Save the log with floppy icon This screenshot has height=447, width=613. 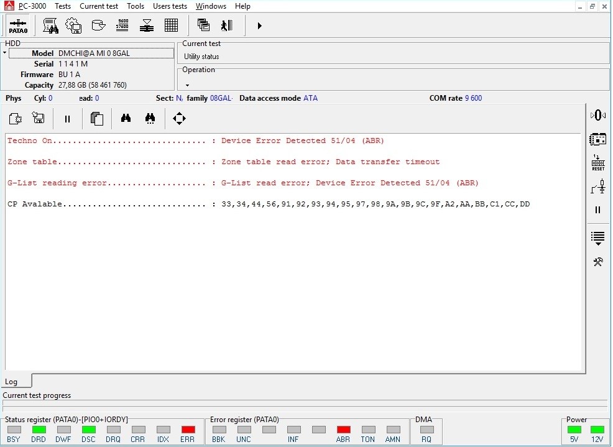coord(39,119)
